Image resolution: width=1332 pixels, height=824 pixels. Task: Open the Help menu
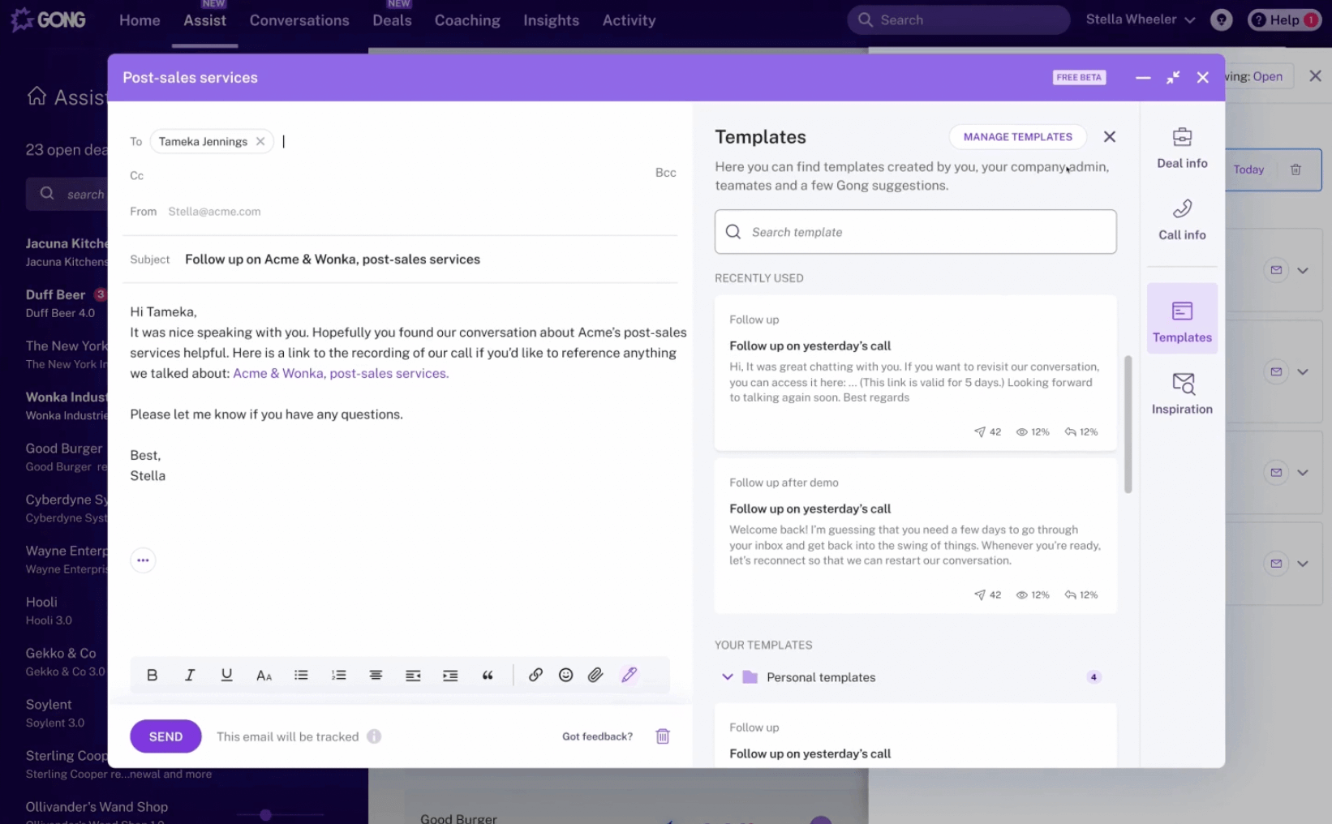point(1284,19)
